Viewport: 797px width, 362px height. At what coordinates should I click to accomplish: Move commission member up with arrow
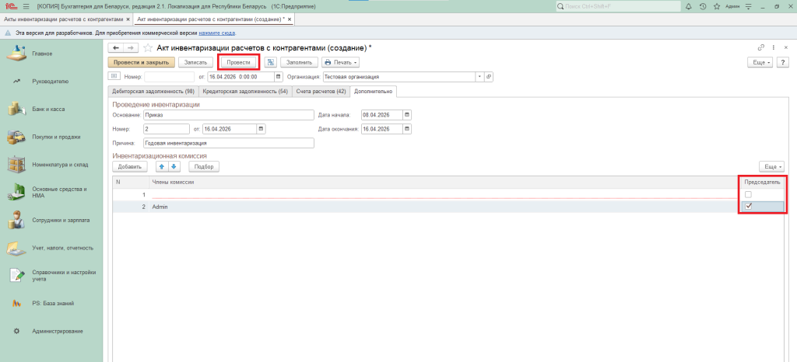pos(162,166)
